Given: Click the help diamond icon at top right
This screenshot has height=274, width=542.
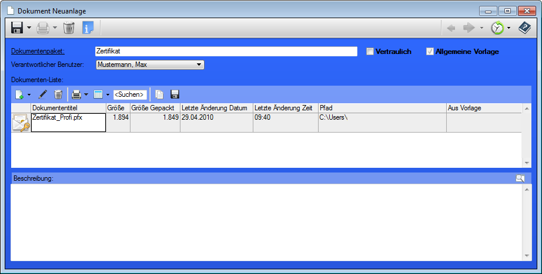Looking at the screenshot, I should click(x=525, y=28).
